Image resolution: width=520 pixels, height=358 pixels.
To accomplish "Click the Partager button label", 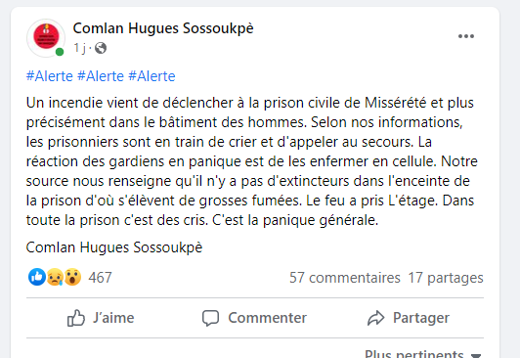I will tap(421, 318).
